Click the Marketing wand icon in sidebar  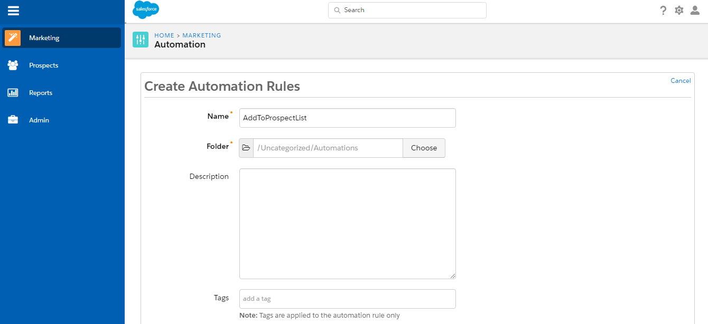[x=13, y=38]
